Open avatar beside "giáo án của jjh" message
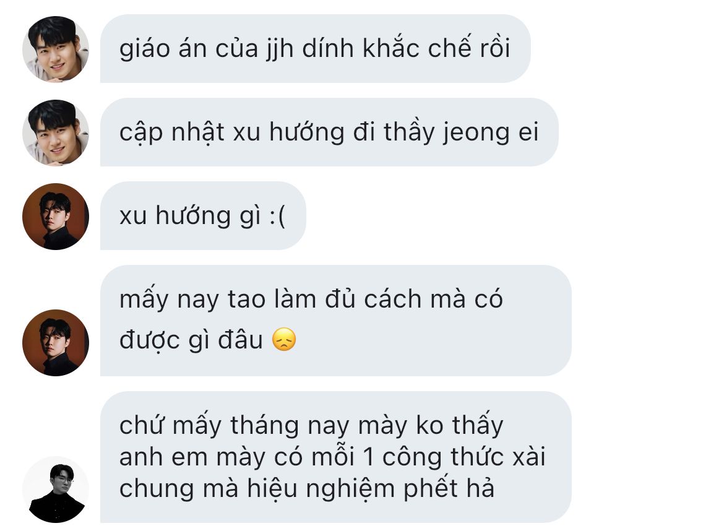 tap(56, 49)
